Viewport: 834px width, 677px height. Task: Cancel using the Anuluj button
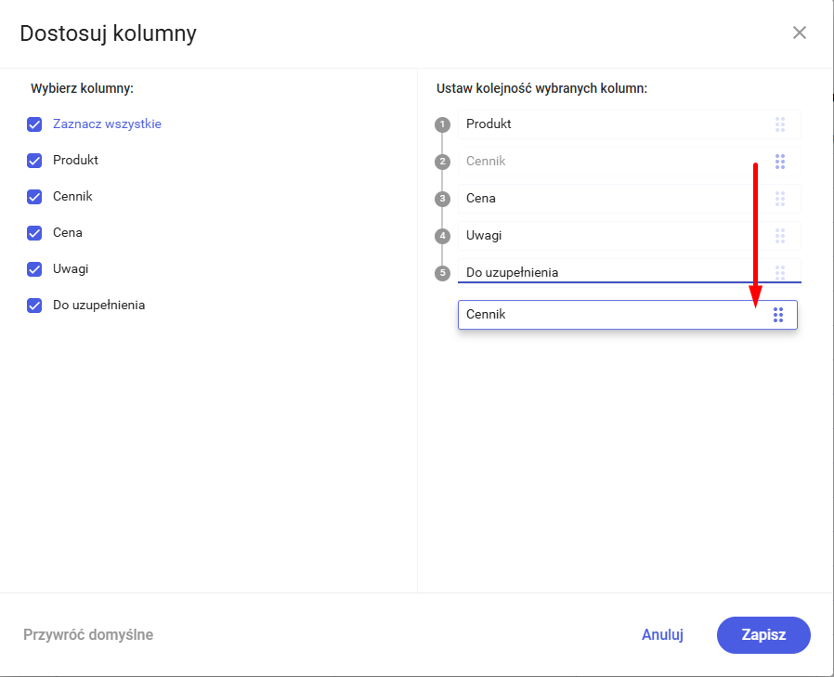tap(662, 635)
